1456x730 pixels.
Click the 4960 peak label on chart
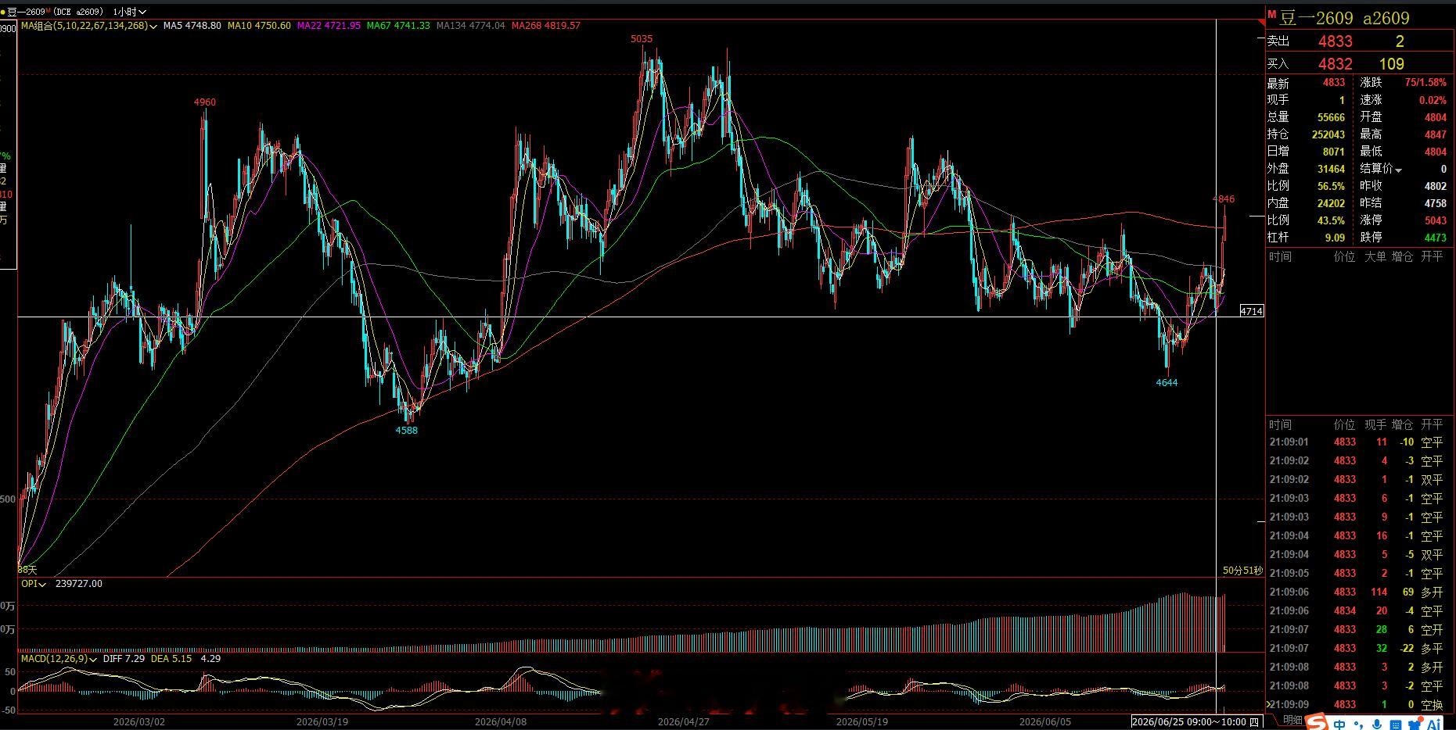(x=205, y=102)
